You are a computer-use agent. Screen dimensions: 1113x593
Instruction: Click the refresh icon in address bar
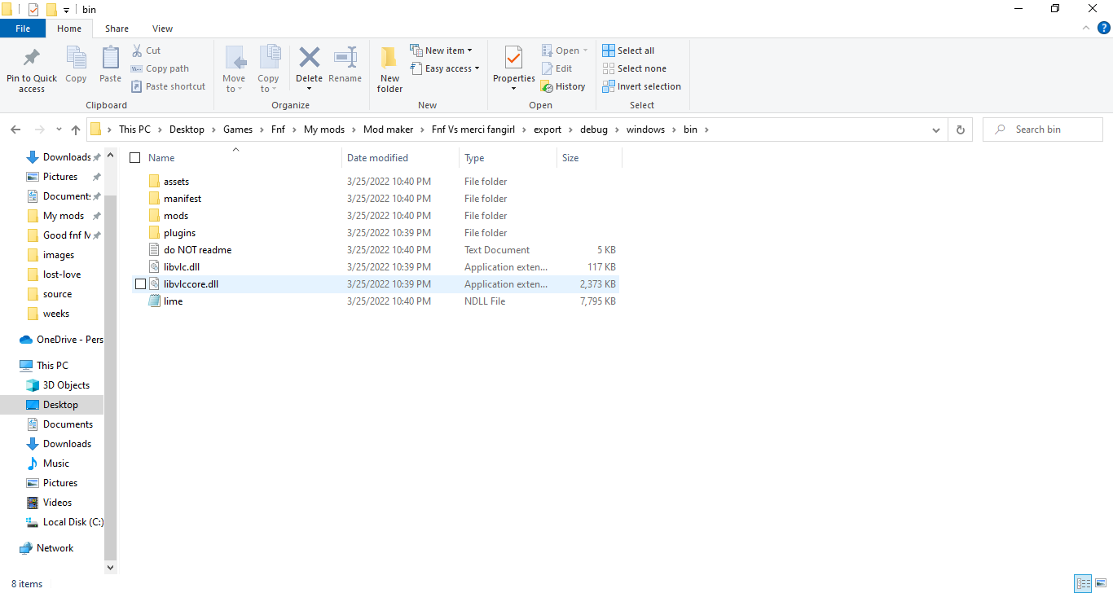pyautogui.click(x=960, y=129)
